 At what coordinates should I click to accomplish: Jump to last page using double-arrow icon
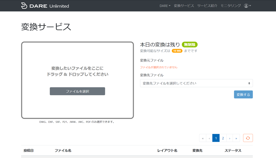(236, 138)
